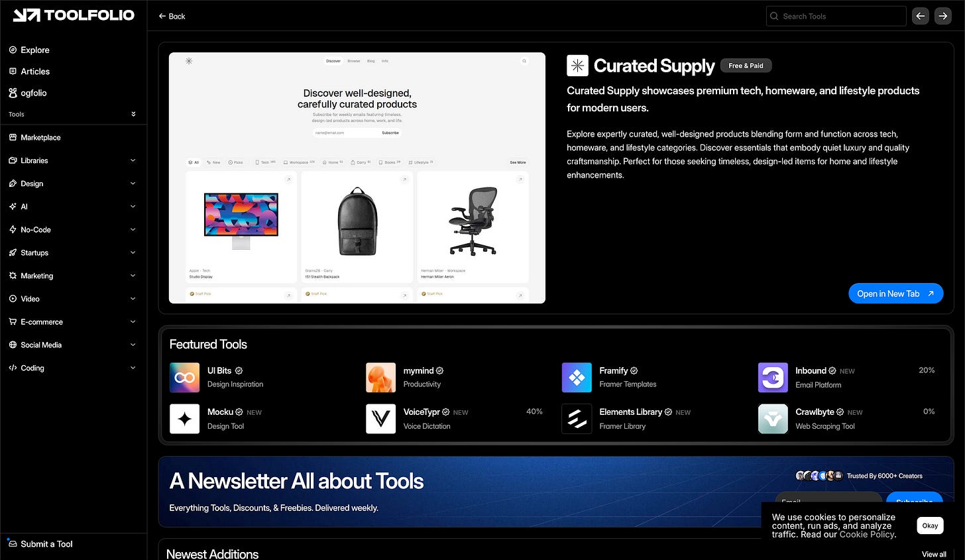
Task: Open the Cookie Policy link
Action: [x=867, y=534]
